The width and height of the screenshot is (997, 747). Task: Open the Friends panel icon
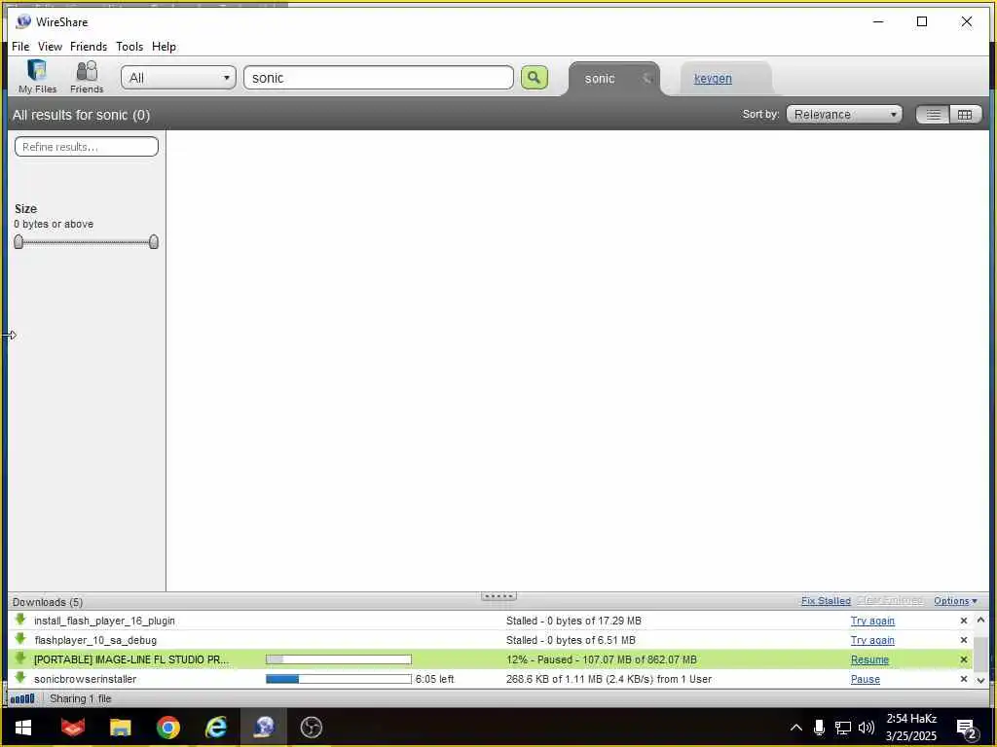(87, 77)
